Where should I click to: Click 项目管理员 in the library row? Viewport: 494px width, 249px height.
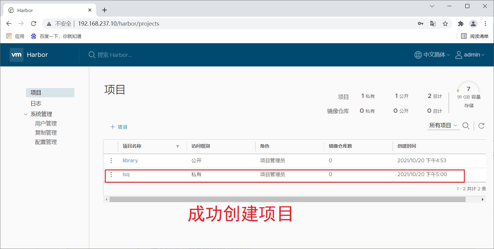(x=273, y=161)
